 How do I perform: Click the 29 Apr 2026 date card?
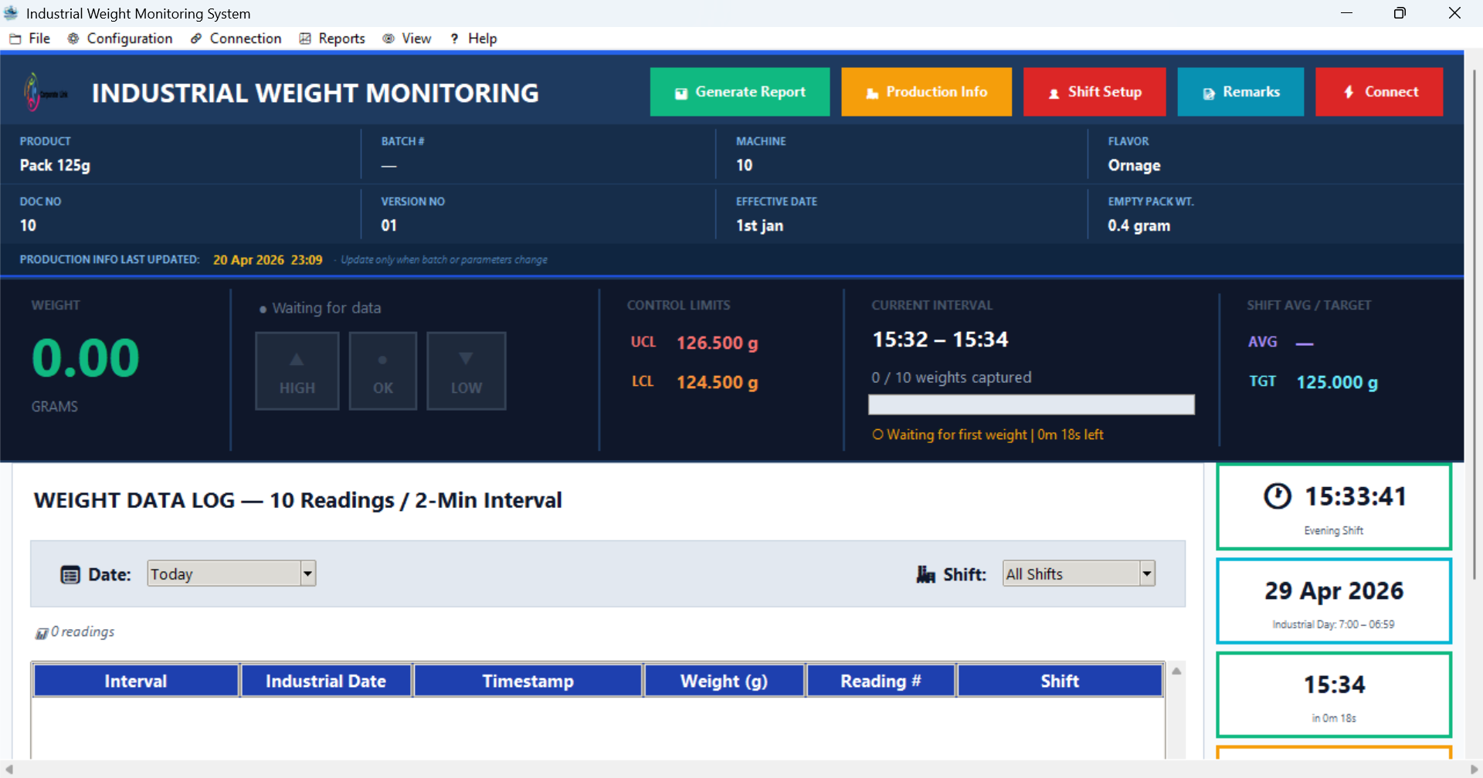[1334, 601]
